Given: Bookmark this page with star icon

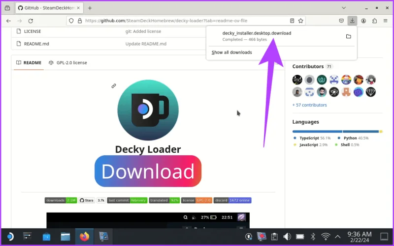Looking at the screenshot, I should click(300, 21).
